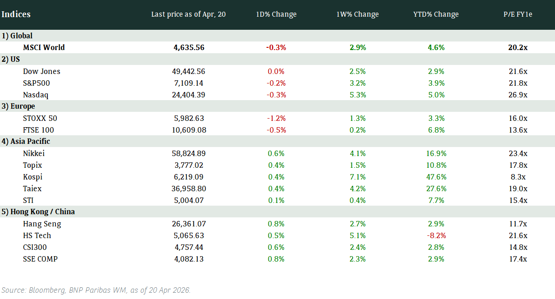Select the Global section row
This screenshot has width=555, height=299.
pos(17,36)
